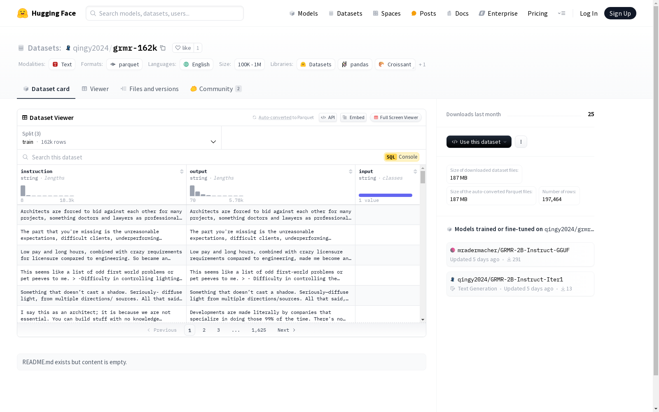Go to the Pricing page

click(537, 13)
